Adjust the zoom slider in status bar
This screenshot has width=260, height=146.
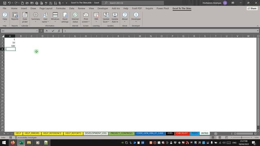(x=241, y=137)
